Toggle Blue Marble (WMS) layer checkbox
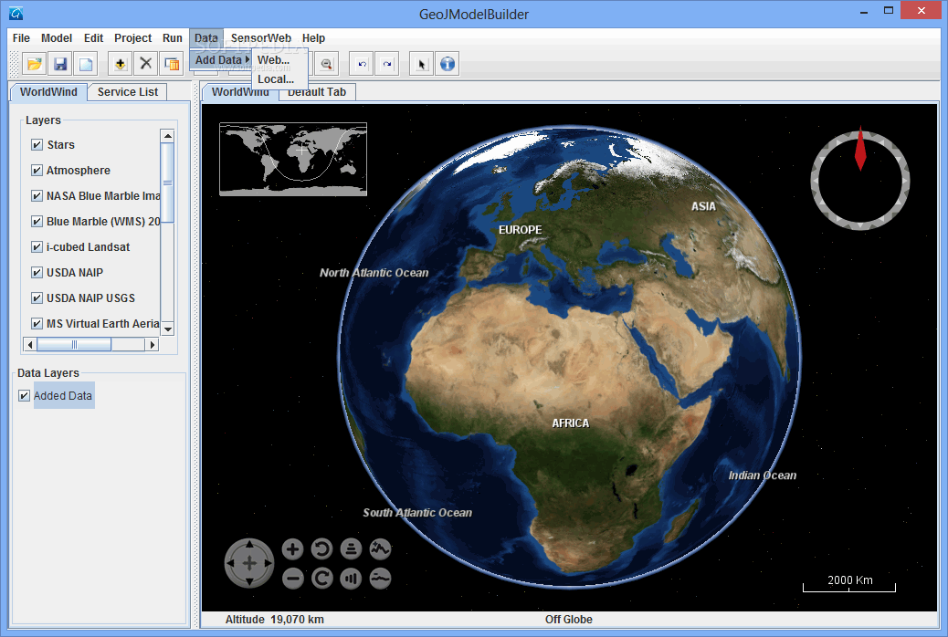This screenshot has height=637, width=948. [x=37, y=221]
